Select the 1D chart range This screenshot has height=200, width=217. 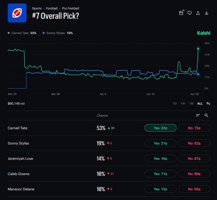pos(175,104)
